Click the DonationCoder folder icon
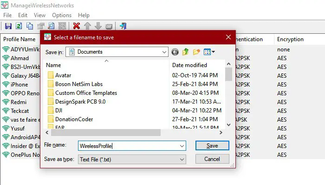 tap(51, 119)
